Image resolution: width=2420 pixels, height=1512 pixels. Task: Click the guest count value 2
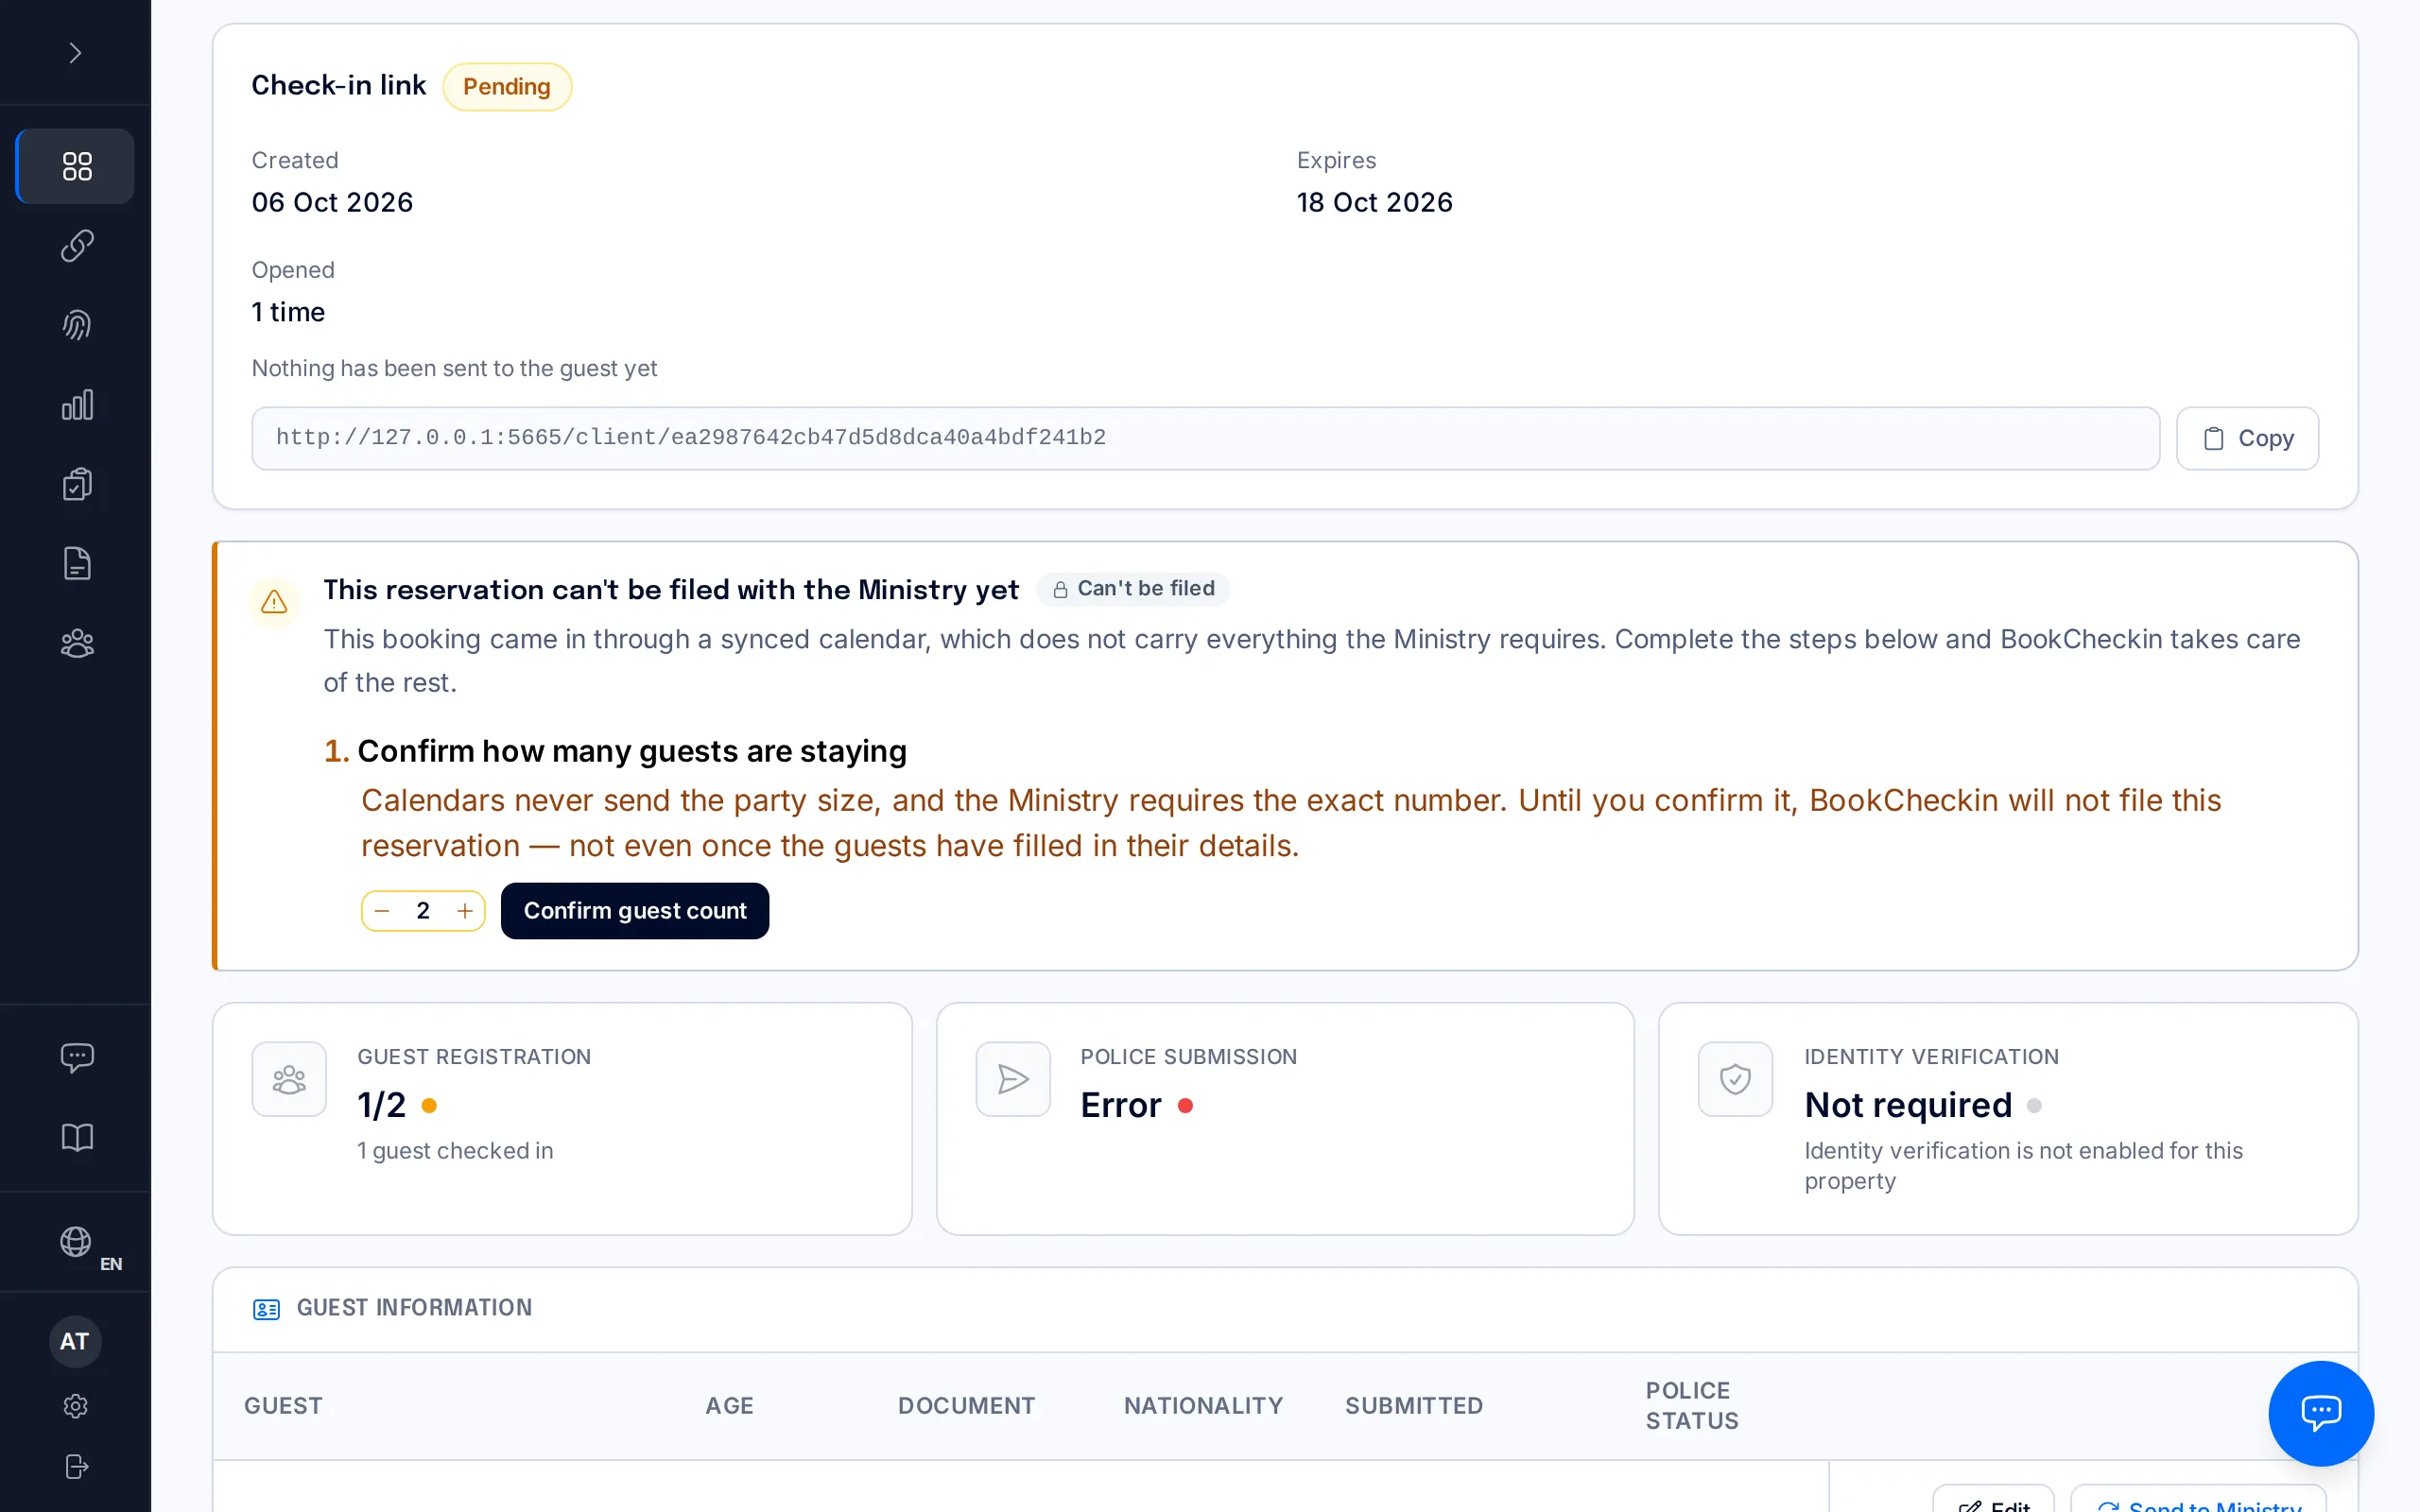(x=423, y=911)
